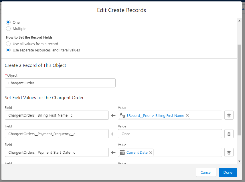Click the arrow beside Payment Frequency field
This screenshot has width=245, height=182.
(x=113, y=134)
